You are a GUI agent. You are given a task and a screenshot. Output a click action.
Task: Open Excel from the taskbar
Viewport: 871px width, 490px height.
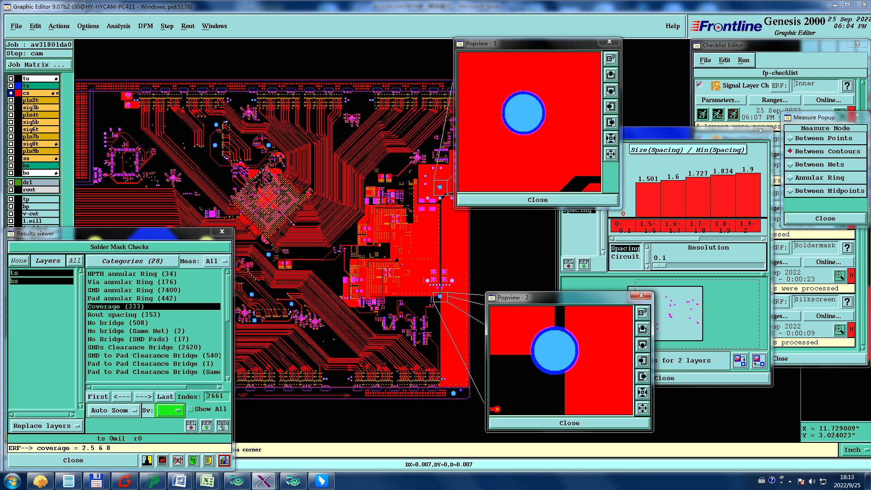coord(207,481)
